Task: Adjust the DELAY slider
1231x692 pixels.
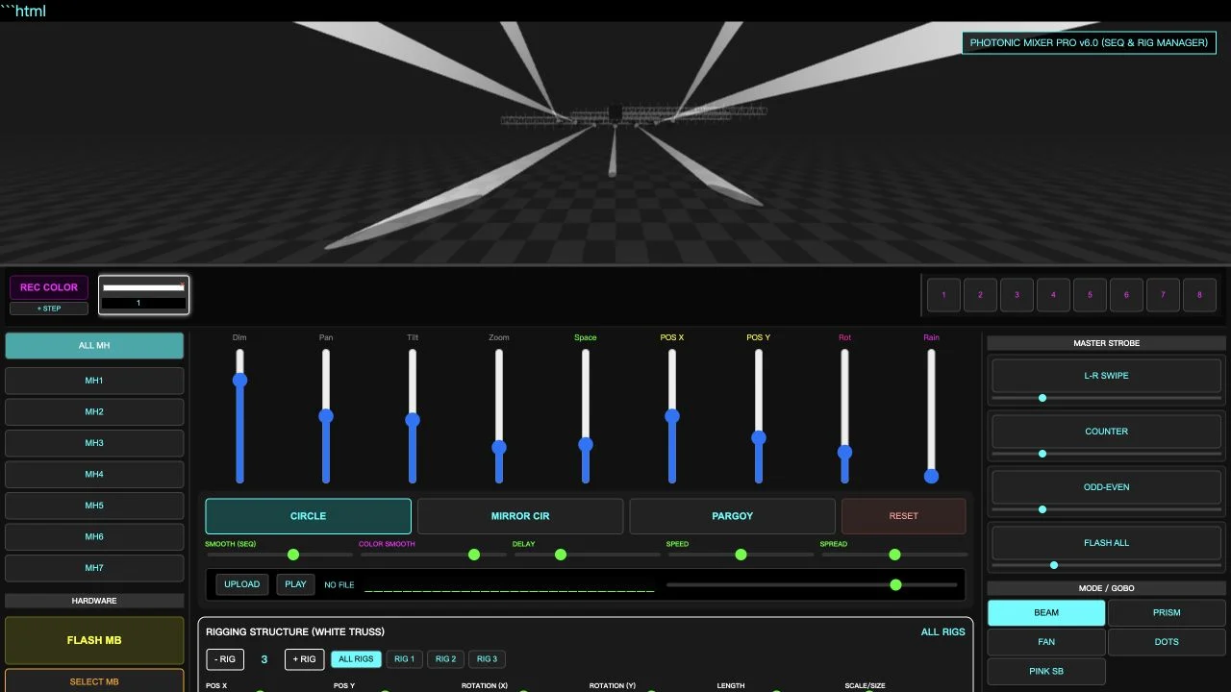Action: click(587, 555)
